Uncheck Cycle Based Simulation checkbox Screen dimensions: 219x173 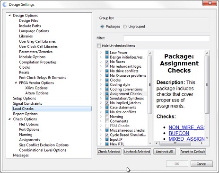(x=107, y=135)
